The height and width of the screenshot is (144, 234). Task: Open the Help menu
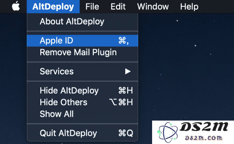tap(189, 7)
